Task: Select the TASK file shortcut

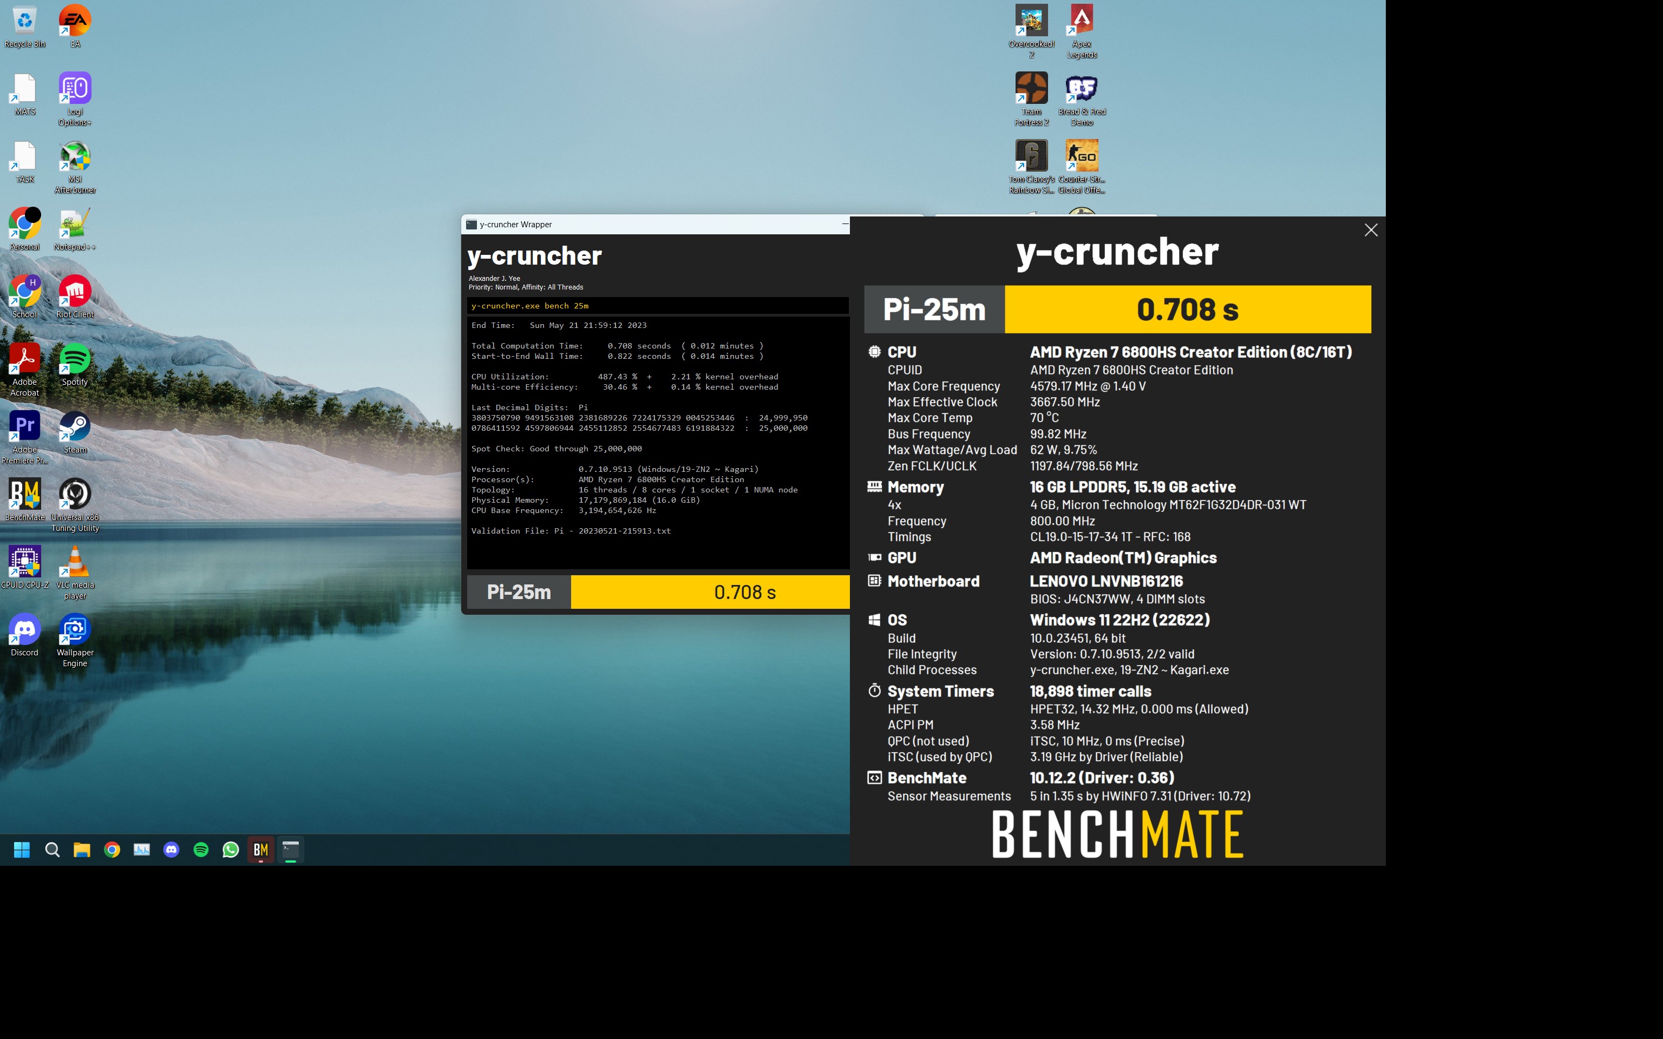Action: click(25, 163)
